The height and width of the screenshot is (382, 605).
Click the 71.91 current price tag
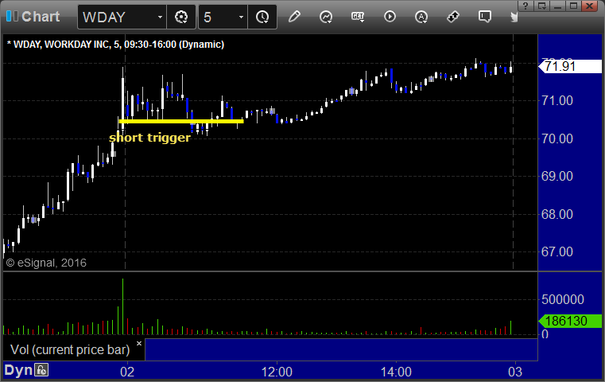coord(570,66)
